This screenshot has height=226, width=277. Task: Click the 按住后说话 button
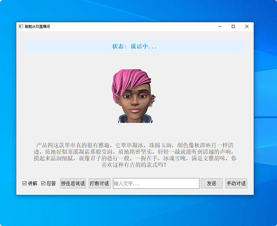(73, 184)
